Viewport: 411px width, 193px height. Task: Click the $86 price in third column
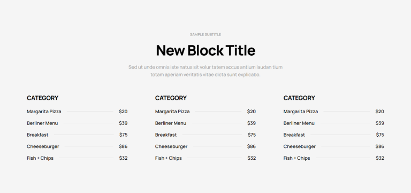pyautogui.click(x=380, y=146)
